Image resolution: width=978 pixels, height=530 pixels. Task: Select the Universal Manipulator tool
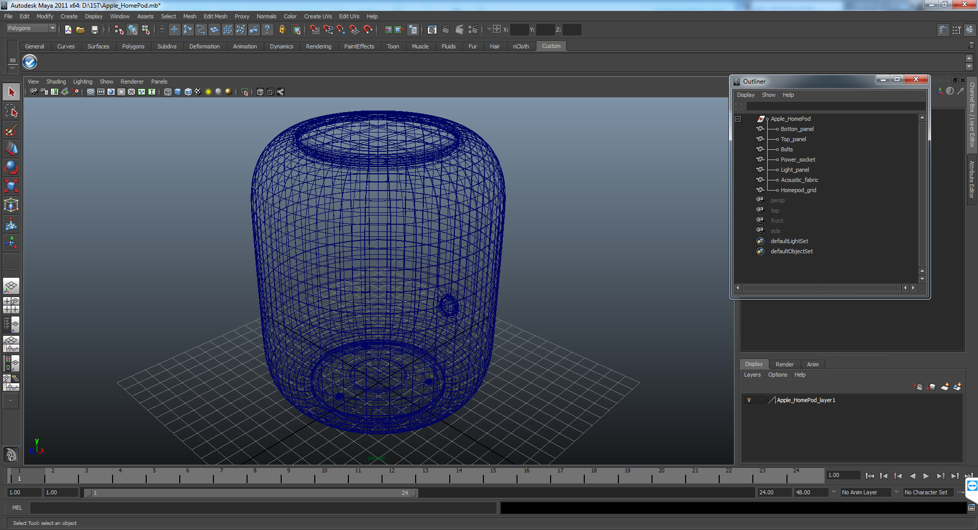(x=11, y=205)
